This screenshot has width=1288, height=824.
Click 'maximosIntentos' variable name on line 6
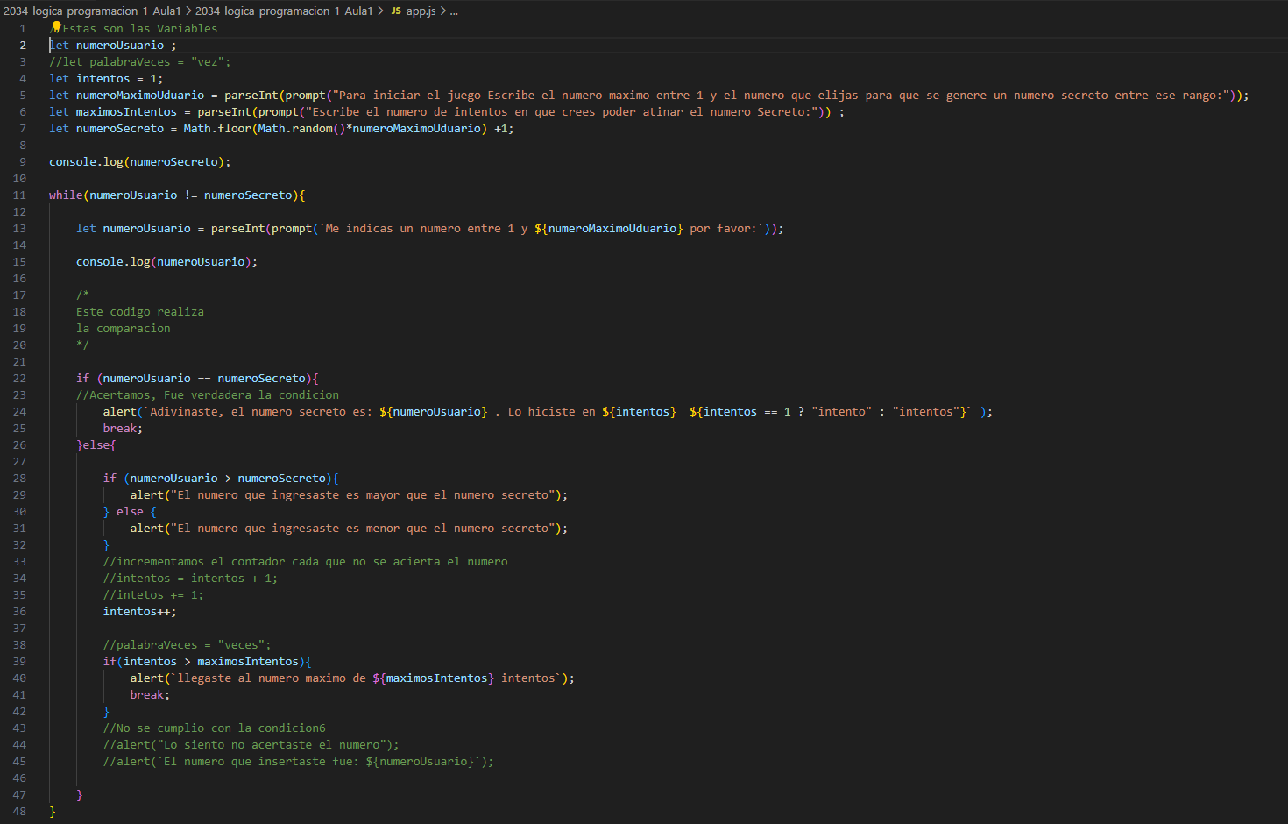click(x=126, y=111)
